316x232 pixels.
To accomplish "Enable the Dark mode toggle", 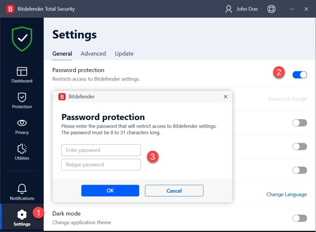I will (x=300, y=218).
